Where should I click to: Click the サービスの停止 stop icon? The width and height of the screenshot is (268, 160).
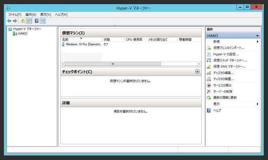pyautogui.click(x=209, y=85)
